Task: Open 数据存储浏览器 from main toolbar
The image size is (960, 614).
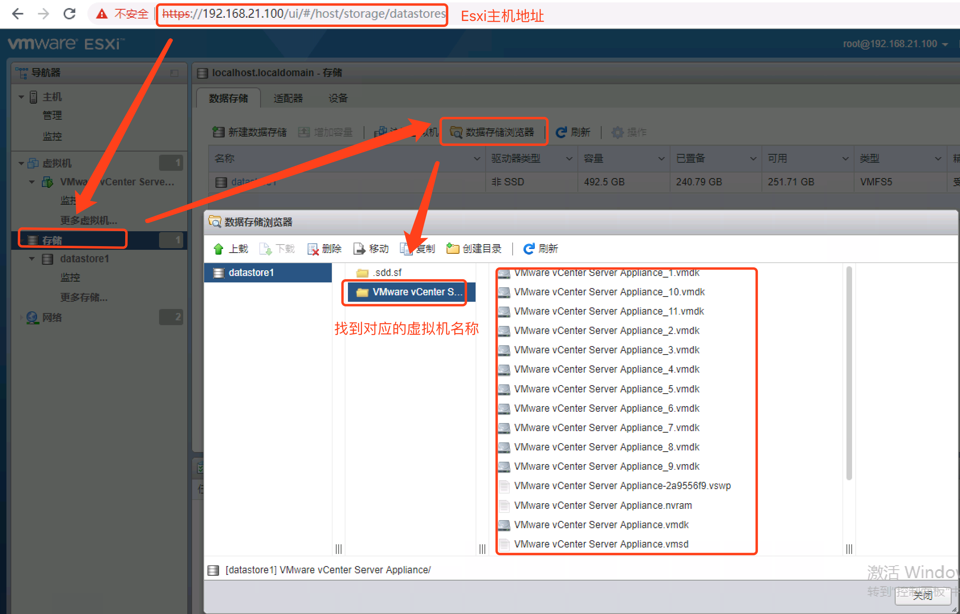Action: pos(493,132)
